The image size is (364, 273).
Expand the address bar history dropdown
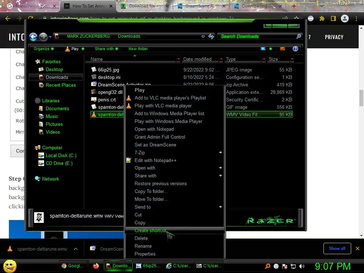point(203,37)
